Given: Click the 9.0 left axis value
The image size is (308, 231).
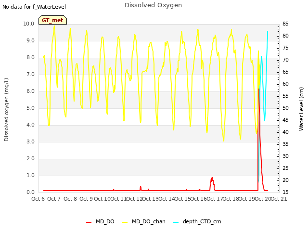Looking at the screenshot, I should coord(30,40).
